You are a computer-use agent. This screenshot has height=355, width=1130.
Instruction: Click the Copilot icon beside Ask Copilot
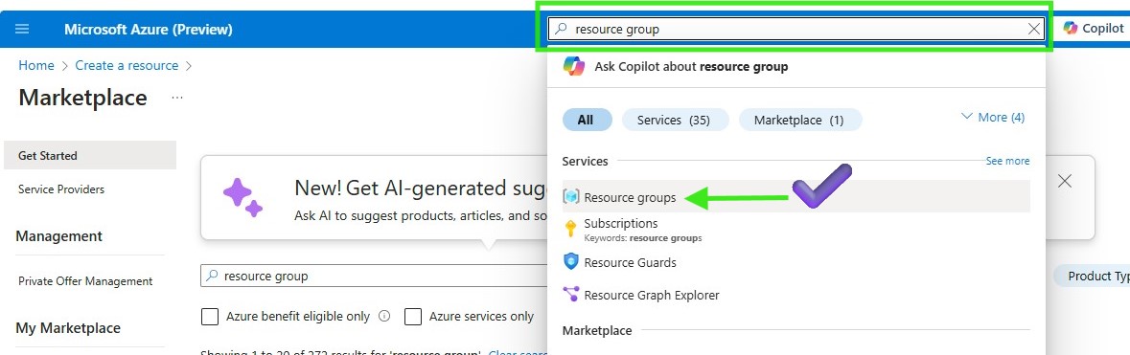[x=574, y=66]
